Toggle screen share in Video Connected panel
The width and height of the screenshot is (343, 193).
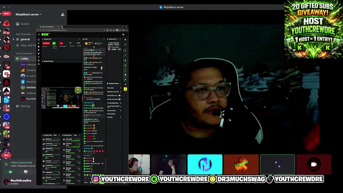[x=25, y=172]
